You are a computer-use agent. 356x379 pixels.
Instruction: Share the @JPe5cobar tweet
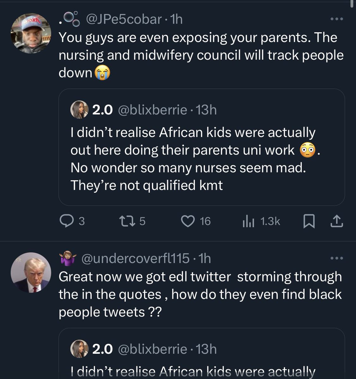pos(336,221)
